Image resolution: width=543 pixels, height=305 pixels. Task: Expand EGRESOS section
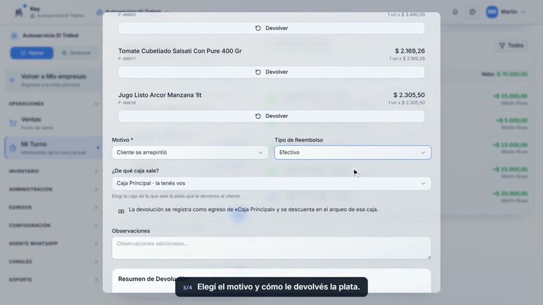pos(54,207)
